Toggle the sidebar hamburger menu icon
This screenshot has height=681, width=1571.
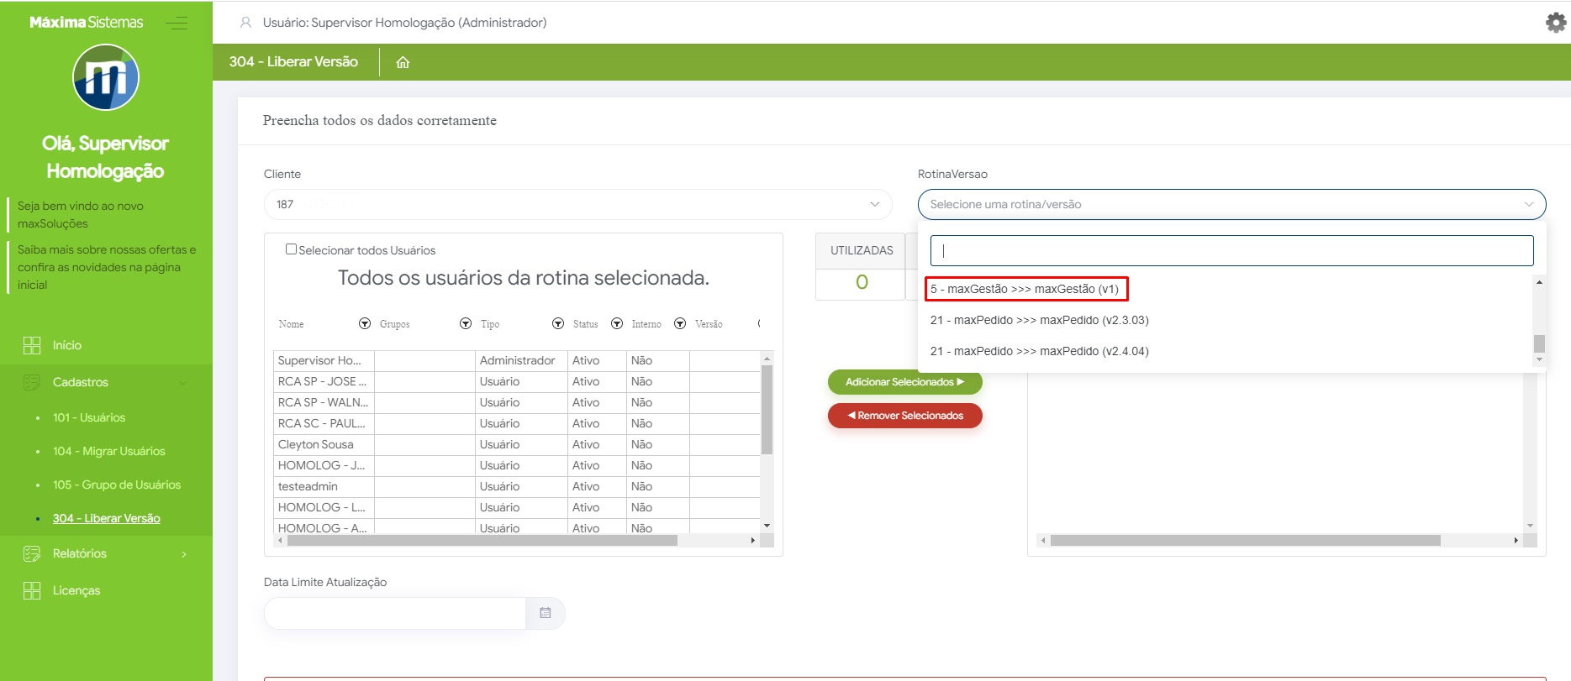tap(177, 23)
